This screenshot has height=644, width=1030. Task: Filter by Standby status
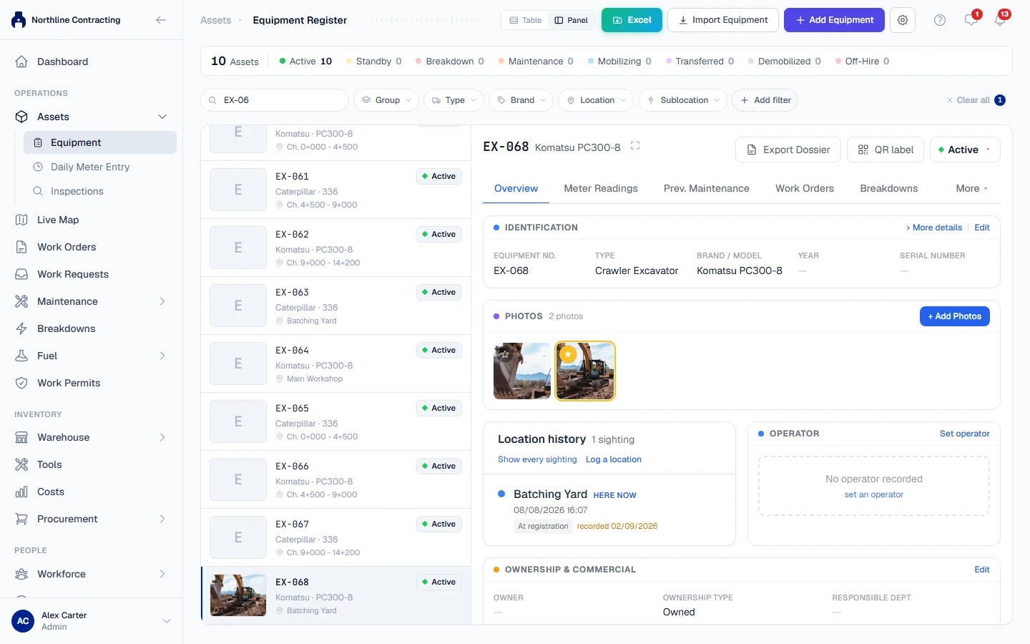click(373, 62)
